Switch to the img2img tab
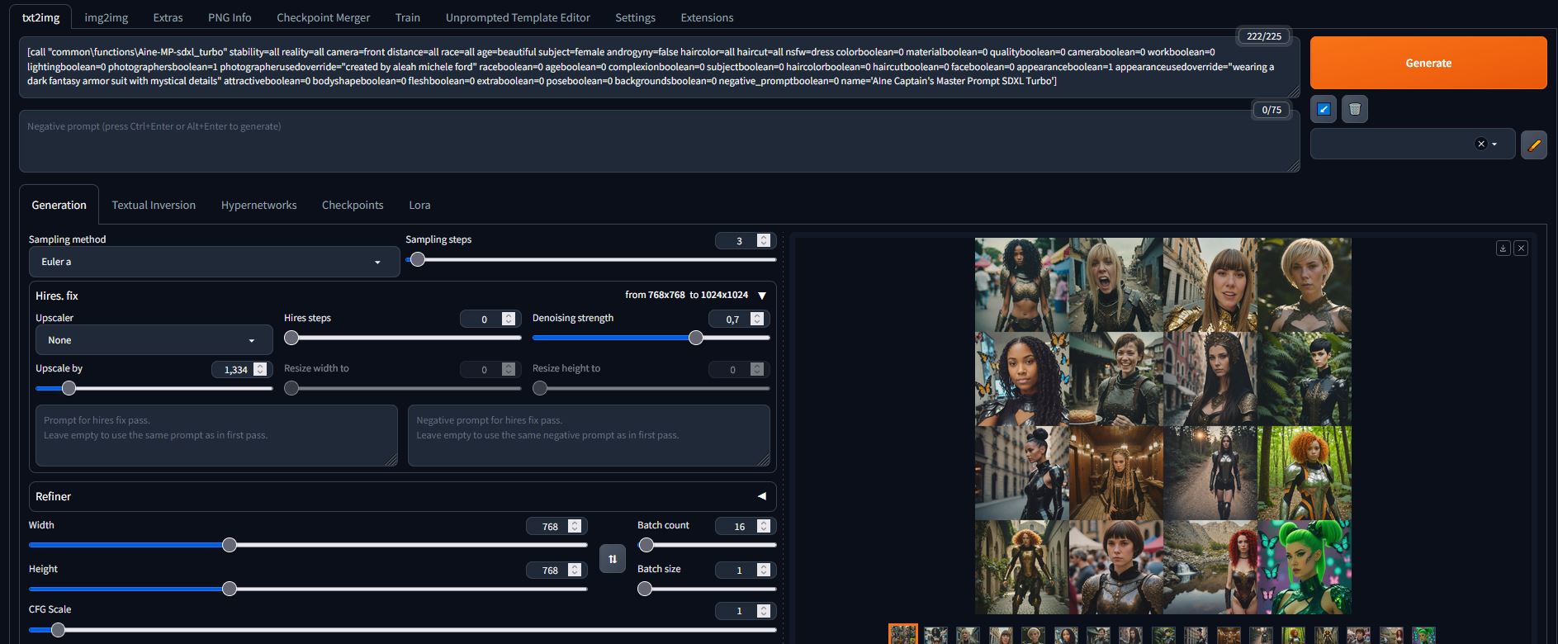This screenshot has height=644, width=1558. pos(107,17)
